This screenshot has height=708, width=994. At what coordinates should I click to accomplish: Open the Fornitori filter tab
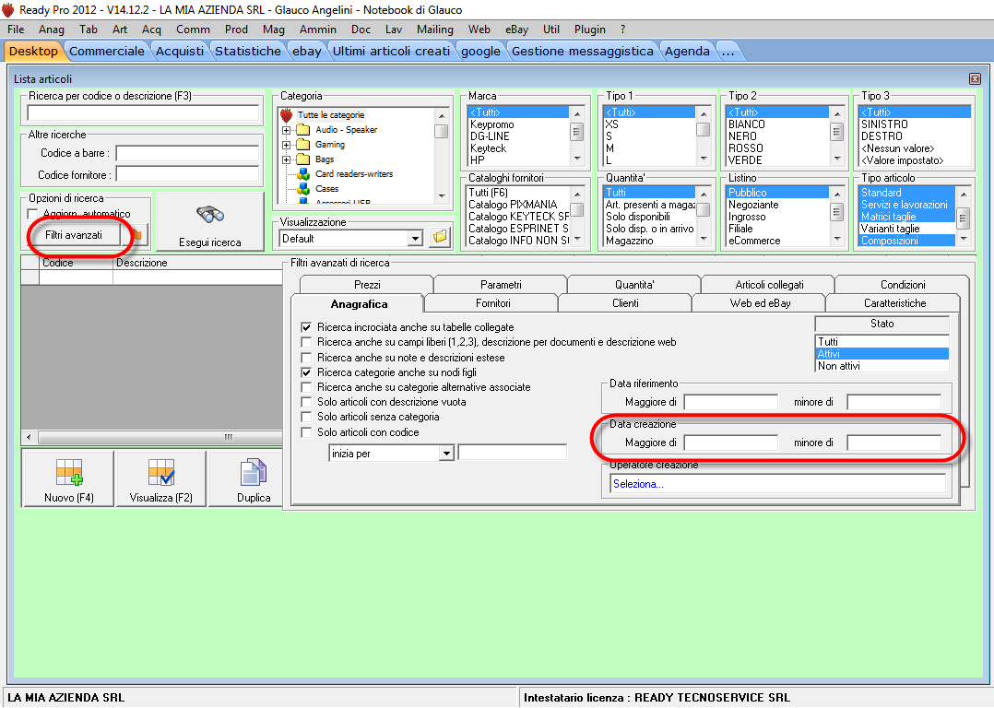coord(492,303)
